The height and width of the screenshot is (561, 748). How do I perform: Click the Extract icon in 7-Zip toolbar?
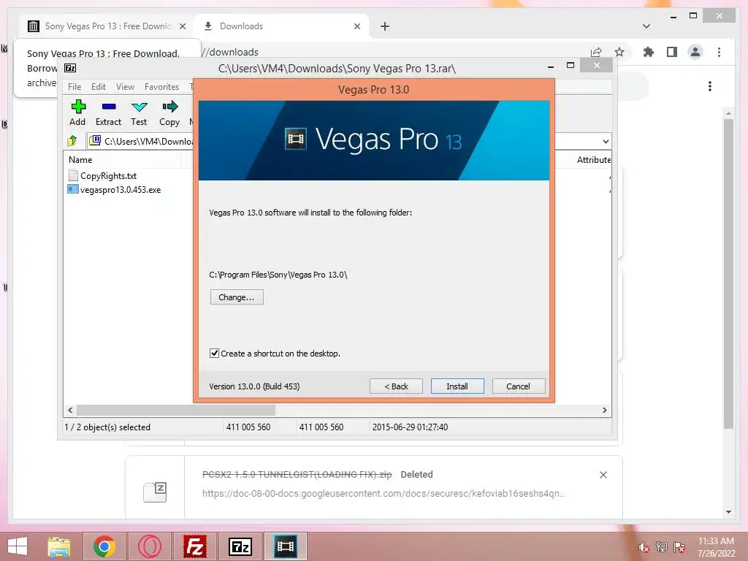pos(108,112)
